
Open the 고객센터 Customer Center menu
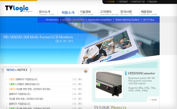click(109, 13)
